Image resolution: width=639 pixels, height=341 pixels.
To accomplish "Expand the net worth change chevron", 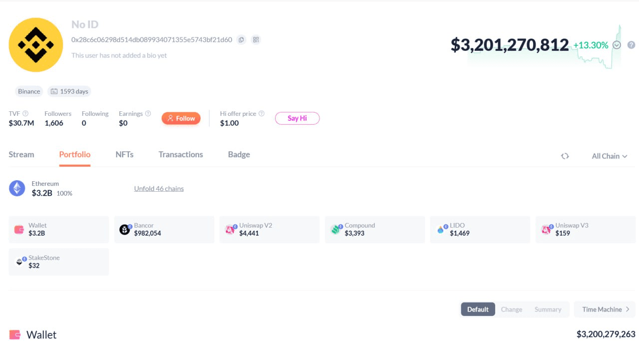I will pyautogui.click(x=617, y=45).
